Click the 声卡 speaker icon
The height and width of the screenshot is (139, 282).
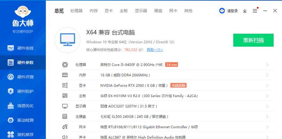click(x=65, y=137)
